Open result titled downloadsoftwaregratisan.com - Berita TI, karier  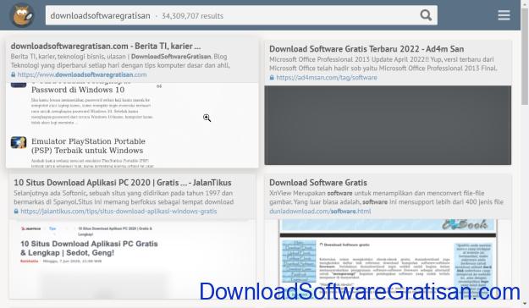click(106, 47)
